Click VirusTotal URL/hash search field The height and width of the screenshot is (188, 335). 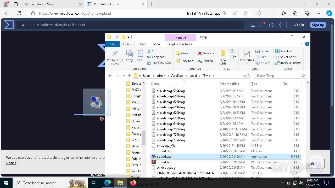(130, 25)
